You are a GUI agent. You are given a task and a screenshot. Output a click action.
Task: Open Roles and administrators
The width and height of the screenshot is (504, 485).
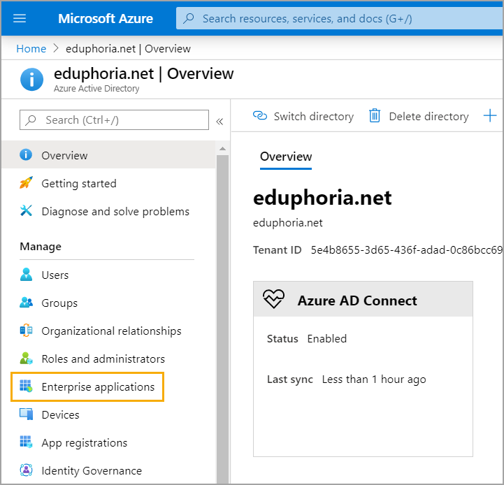[x=103, y=359]
